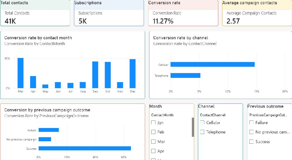Click the ContactMonth slicer header

pyautogui.click(x=162, y=115)
